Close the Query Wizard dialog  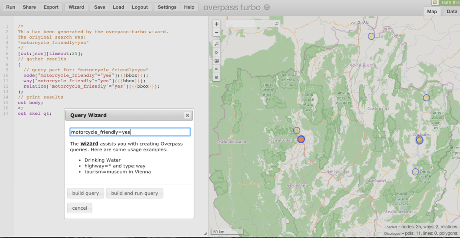[188, 115]
